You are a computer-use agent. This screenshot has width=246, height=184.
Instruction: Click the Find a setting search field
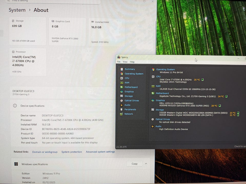point(53,2)
